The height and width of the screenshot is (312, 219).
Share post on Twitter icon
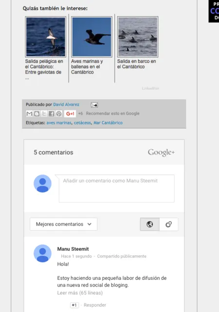coord(44,114)
